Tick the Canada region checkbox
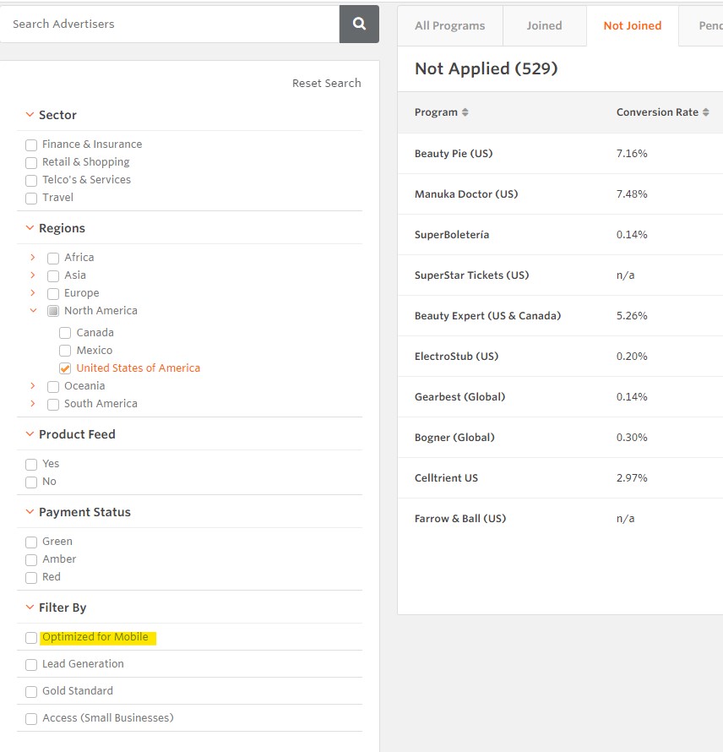The width and height of the screenshot is (723, 752). 65,333
